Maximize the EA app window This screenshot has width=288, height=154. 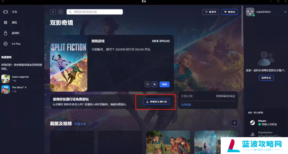pos(278,1)
